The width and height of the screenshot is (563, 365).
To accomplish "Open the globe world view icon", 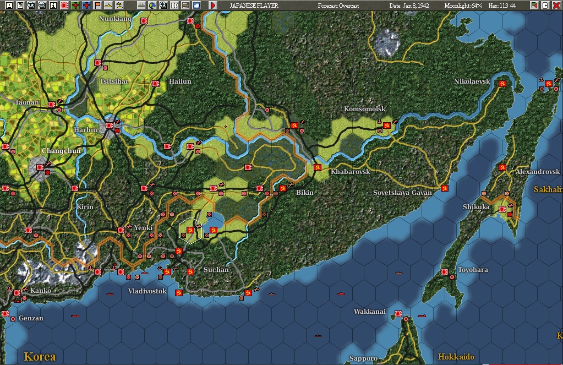I will point(152,5).
